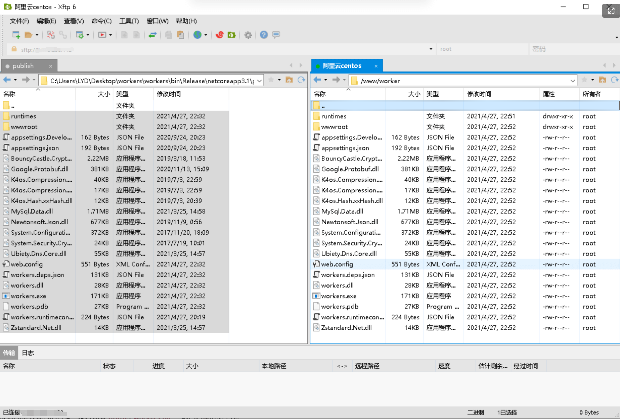This screenshot has width=620, height=419.
Task: Sort local files by 类型 column
Action: pos(133,94)
